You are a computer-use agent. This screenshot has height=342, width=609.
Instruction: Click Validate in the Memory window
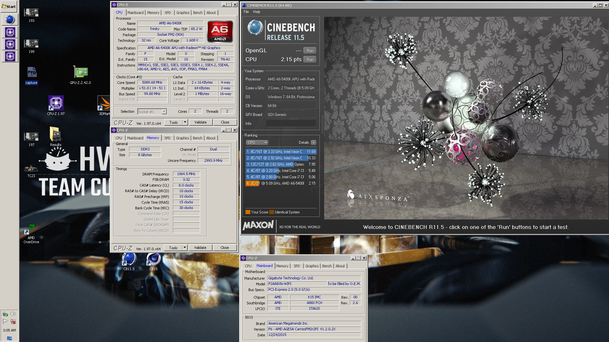click(x=200, y=248)
